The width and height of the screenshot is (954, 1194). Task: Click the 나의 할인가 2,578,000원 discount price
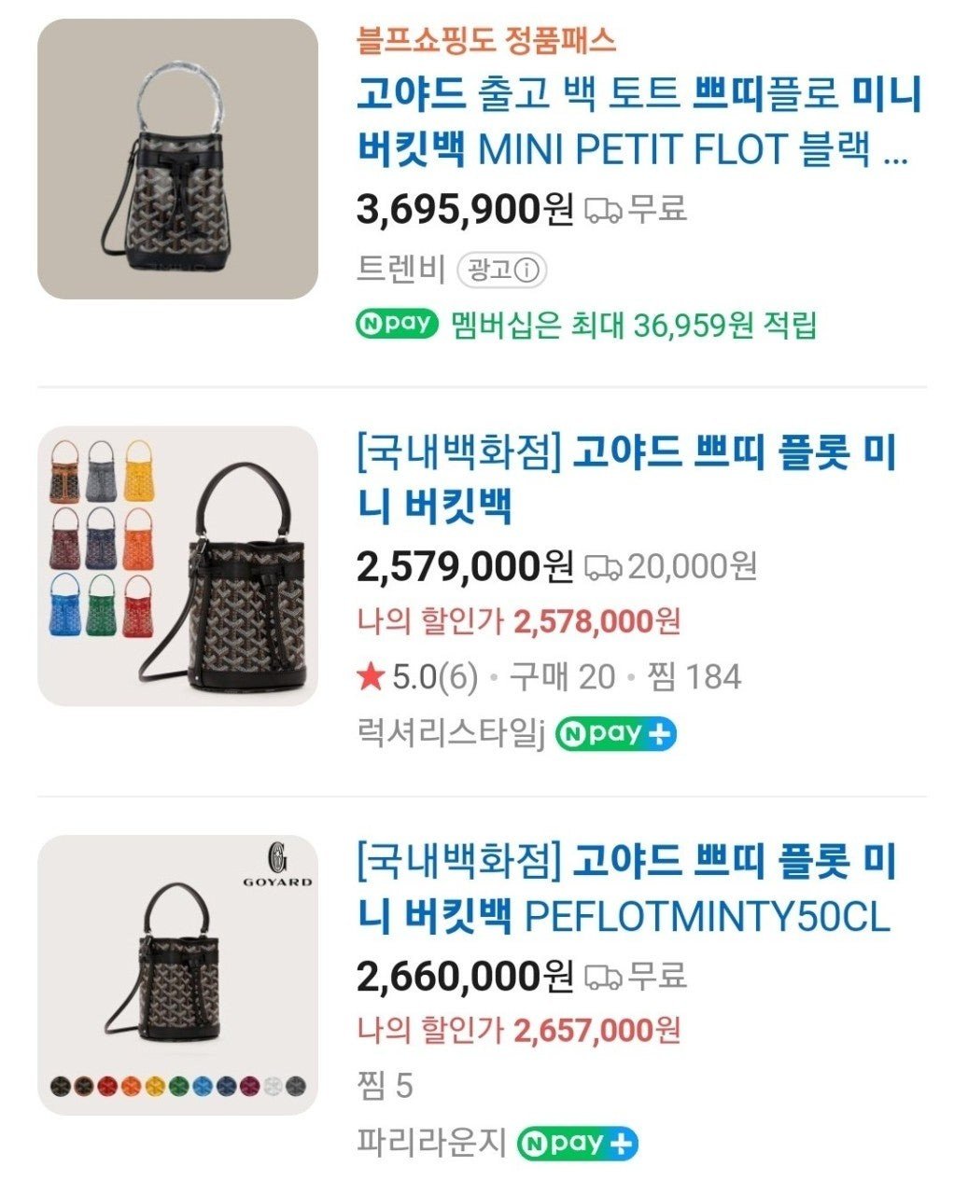(519, 621)
